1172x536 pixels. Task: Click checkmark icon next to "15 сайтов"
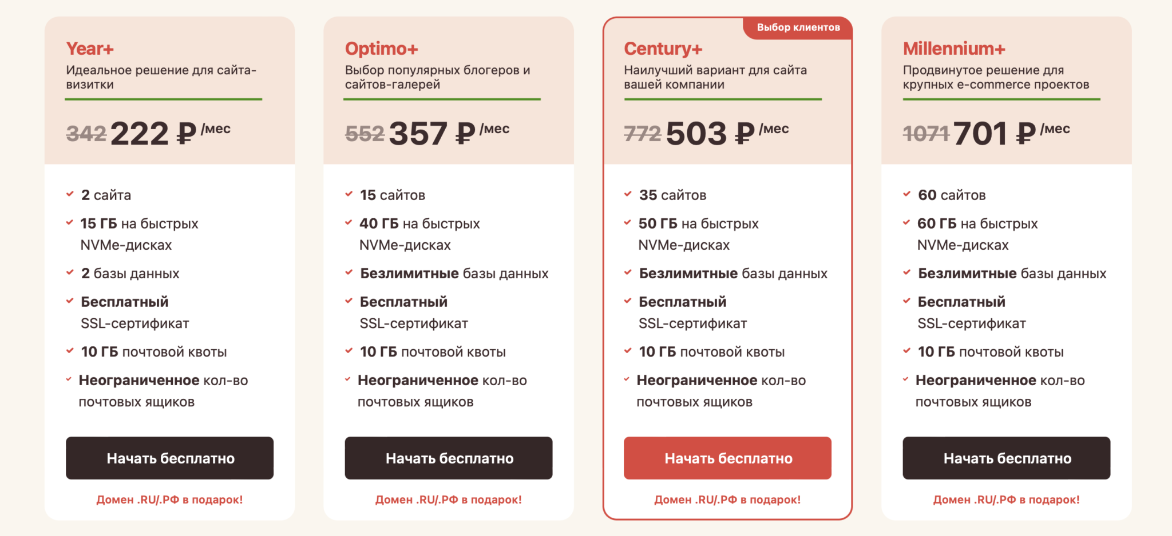point(349,194)
